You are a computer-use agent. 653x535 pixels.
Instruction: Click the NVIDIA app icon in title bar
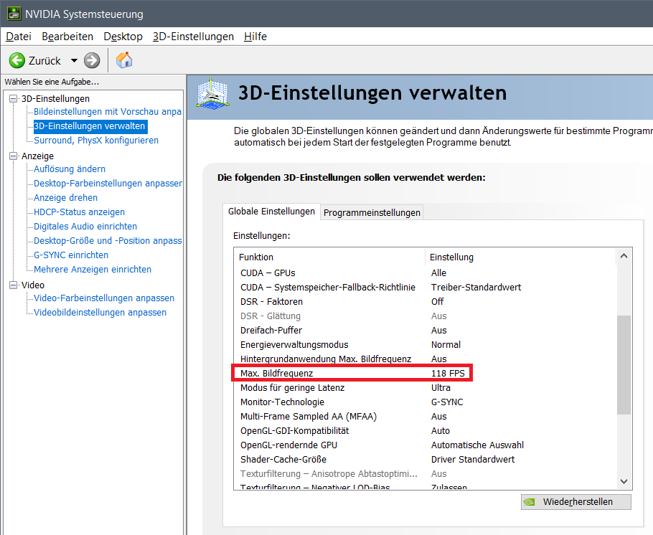(x=14, y=14)
